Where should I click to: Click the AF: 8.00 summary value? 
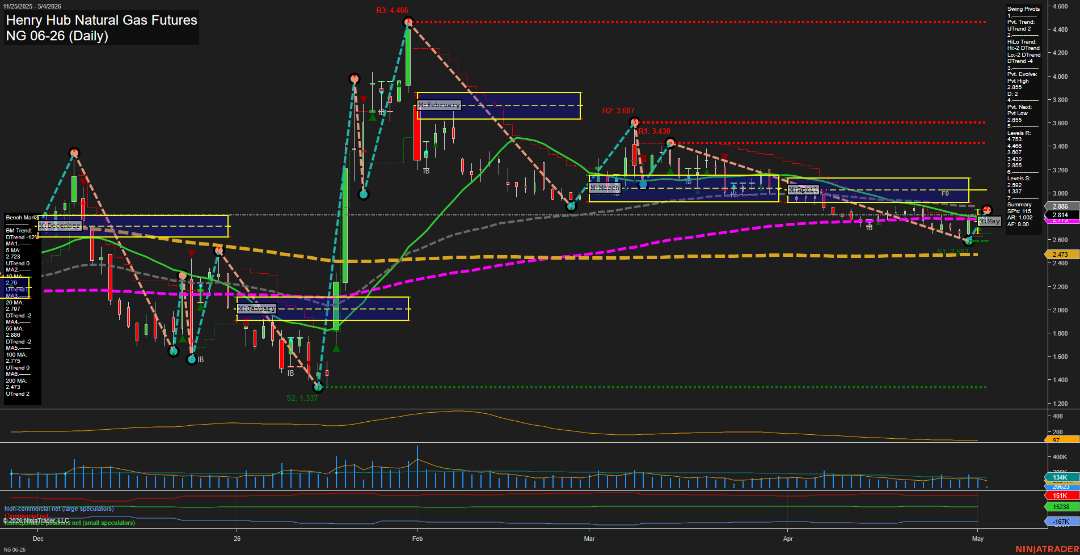click(x=1018, y=224)
